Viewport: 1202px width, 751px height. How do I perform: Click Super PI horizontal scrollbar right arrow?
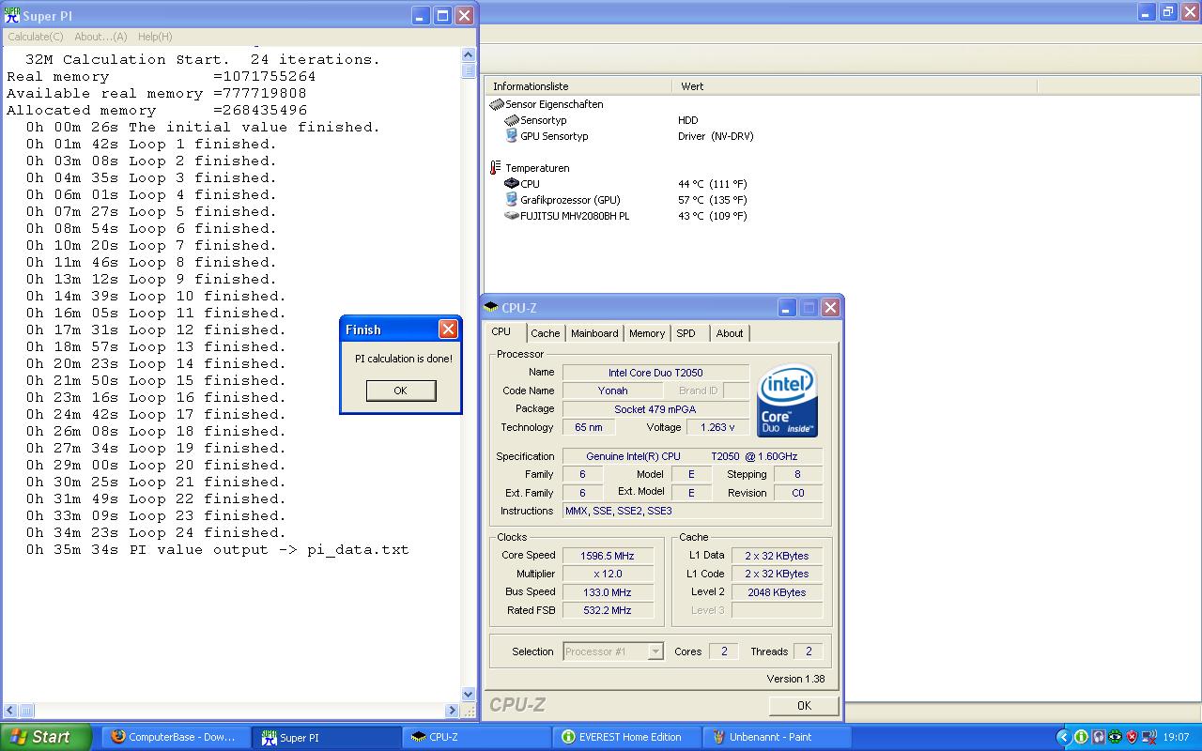click(x=452, y=711)
